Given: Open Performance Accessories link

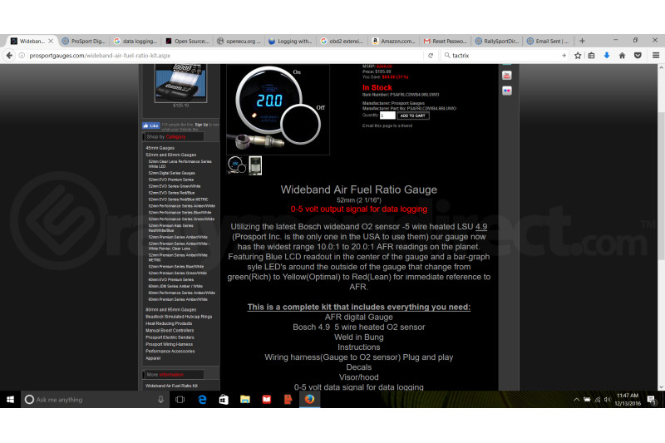Looking at the screenshot, I should [x=170, y=352].
